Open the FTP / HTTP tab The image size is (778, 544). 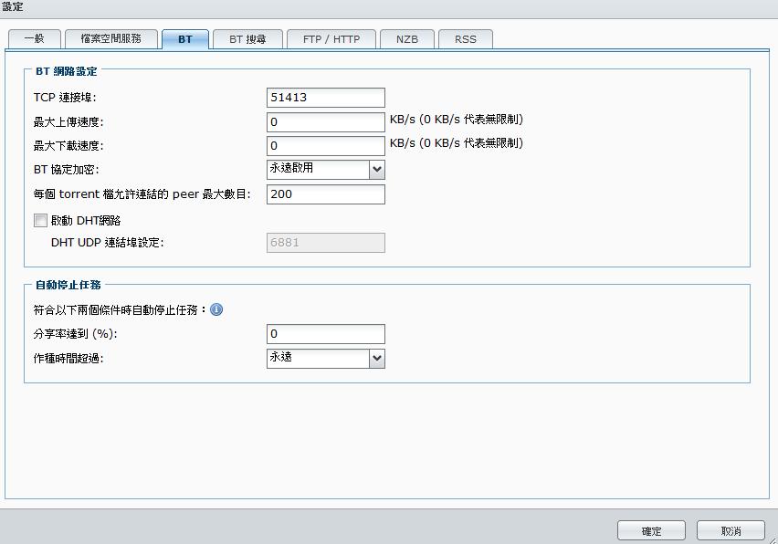(331, 39)
